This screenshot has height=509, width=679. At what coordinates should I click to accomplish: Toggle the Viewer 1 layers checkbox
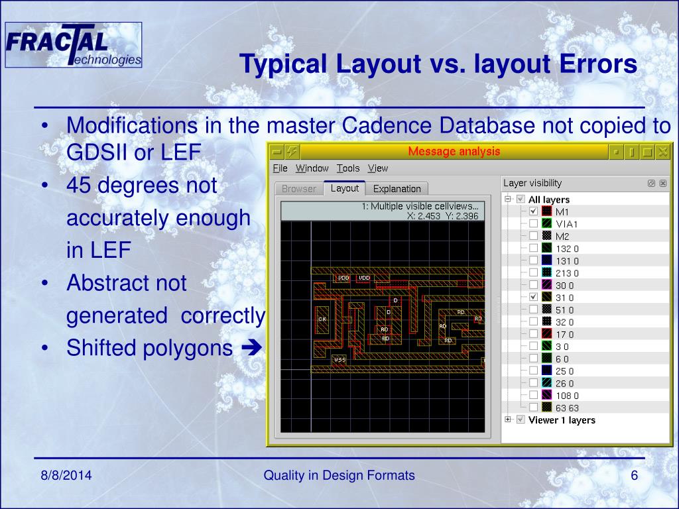point(521,420)
